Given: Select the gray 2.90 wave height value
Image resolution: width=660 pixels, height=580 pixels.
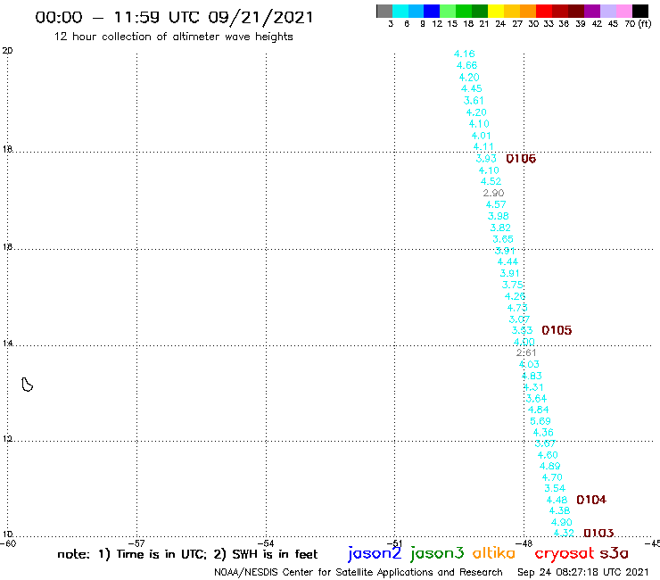Looking at the screenshot, I should pyautogui.click(x=493, y=193).
